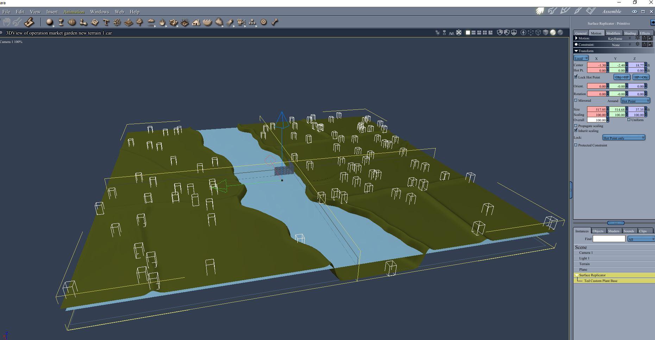The image size is (655, 340).
Task: Insert a plant tree object
Action: (x=139, y=22)
